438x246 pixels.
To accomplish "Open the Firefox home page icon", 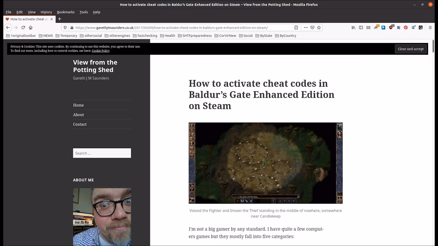I will 30,27.
